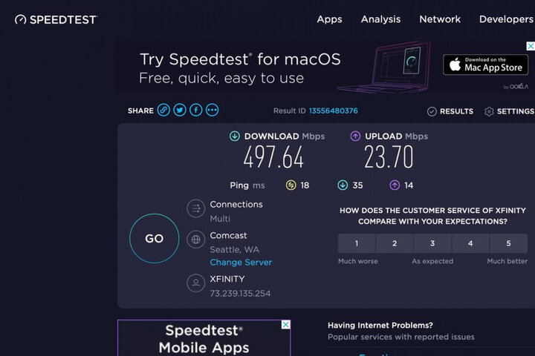Close the Speedtest Mobile Apps ad
The height and width of the screenshot is (356, 535).
285,325
